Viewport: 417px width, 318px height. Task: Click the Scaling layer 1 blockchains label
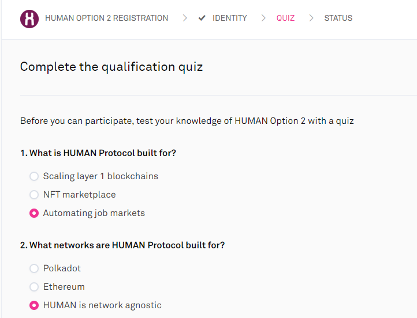tap(100, 176)
